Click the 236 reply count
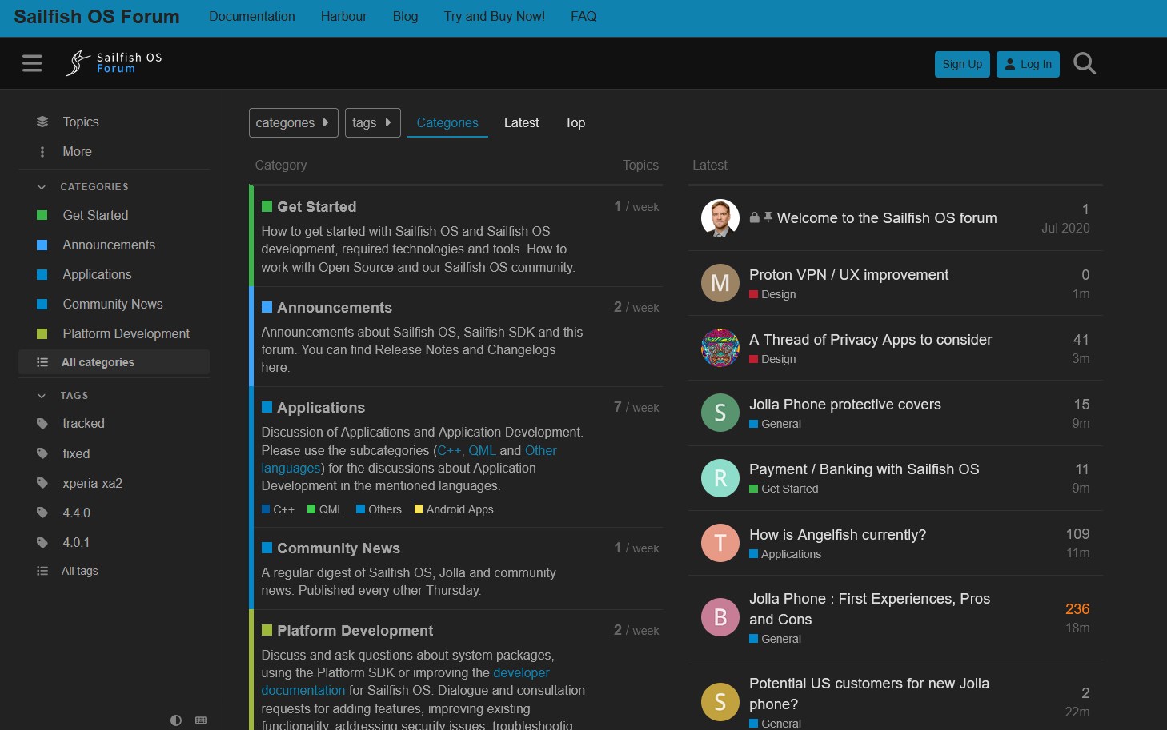 tap(1077, 608)
